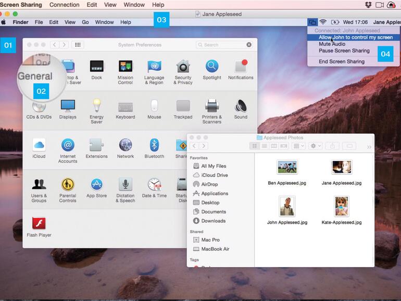401x301 pixels.
Task: Open Finder arrange-by dropdown
Action: (299, 146)
